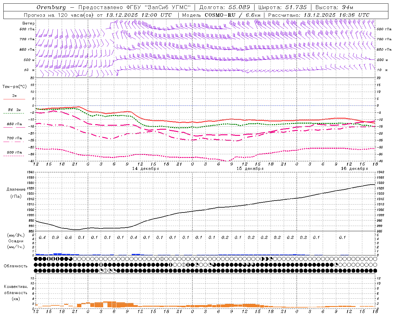Select the "Долгота: 55.089" header field

[x=225, y=7]
